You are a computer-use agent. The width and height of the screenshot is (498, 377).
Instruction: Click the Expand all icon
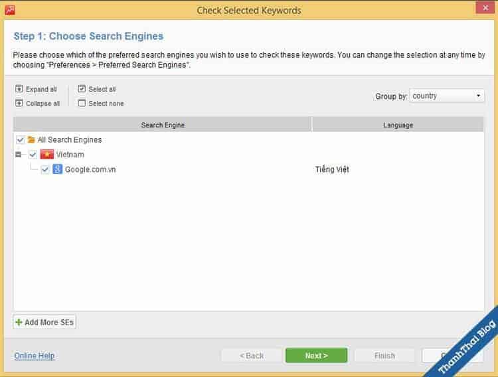pos(19,89)
